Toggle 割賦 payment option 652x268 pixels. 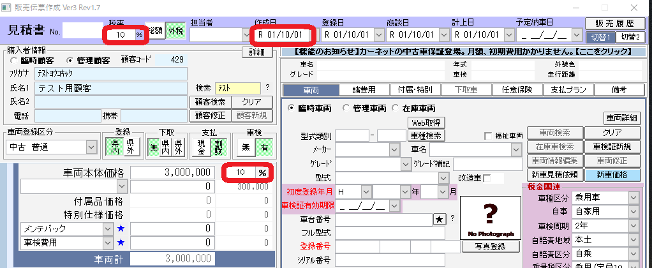point(219,147)
